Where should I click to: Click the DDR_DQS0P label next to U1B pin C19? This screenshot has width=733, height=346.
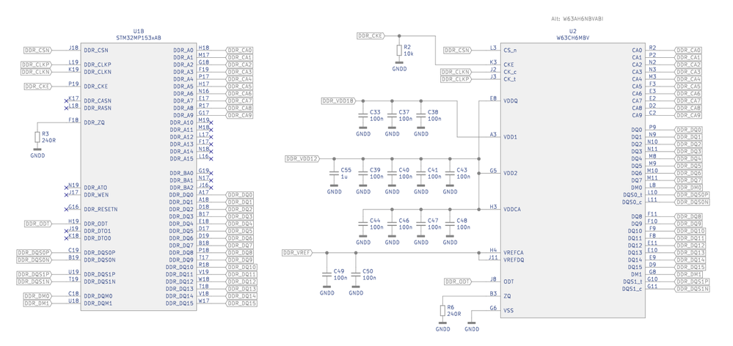tap(34, 253)
